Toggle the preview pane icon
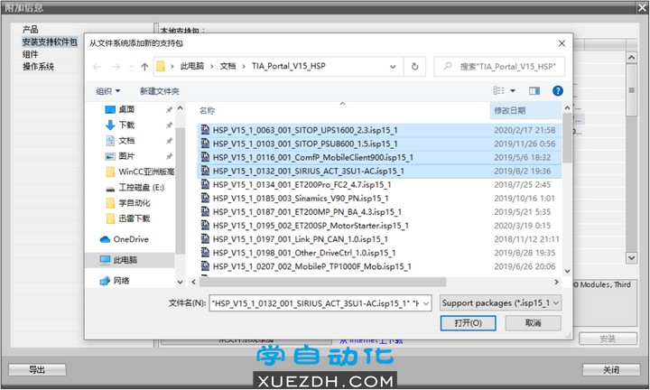650x390 pixels. coord(534,91)
